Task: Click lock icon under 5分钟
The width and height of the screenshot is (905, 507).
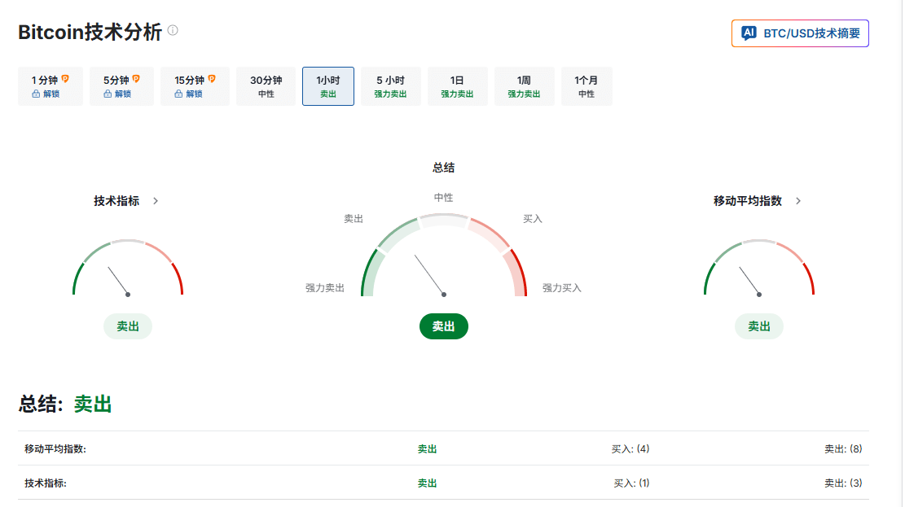Action: pyautogui.click(x=108, y=94)
